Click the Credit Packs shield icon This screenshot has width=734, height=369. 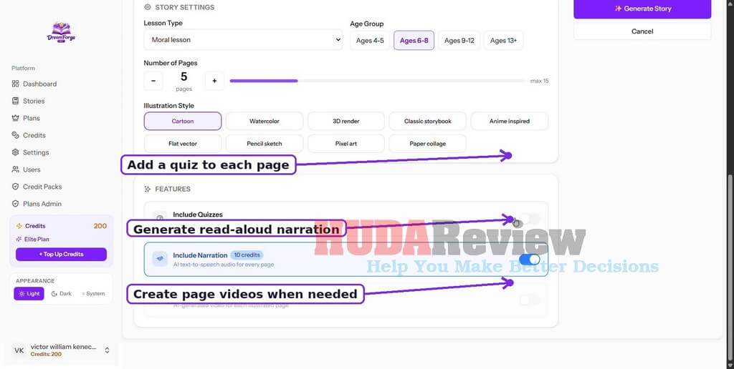pyautogui.click(x=16, y=187)
